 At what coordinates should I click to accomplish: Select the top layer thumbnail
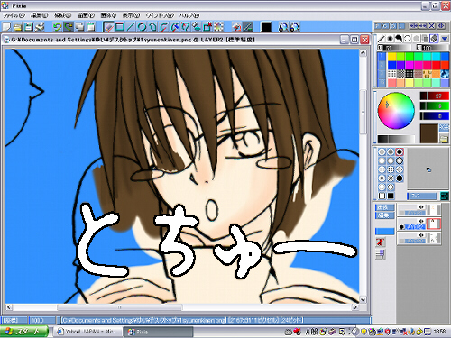point(433,209)
